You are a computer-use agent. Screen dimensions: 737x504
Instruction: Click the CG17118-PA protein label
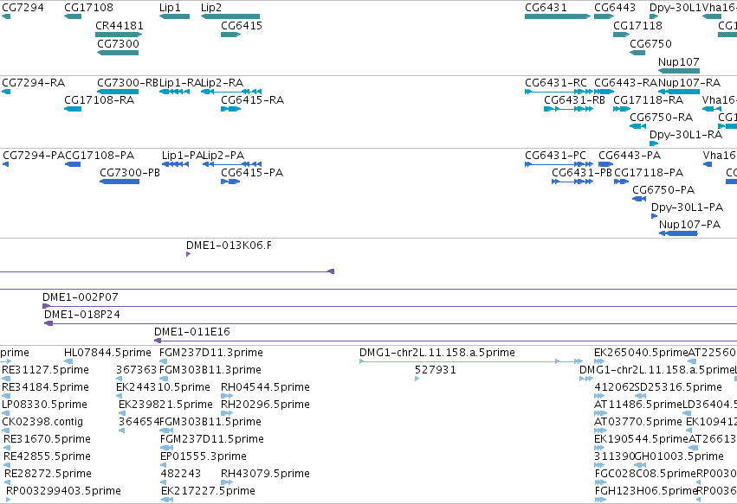649,173
